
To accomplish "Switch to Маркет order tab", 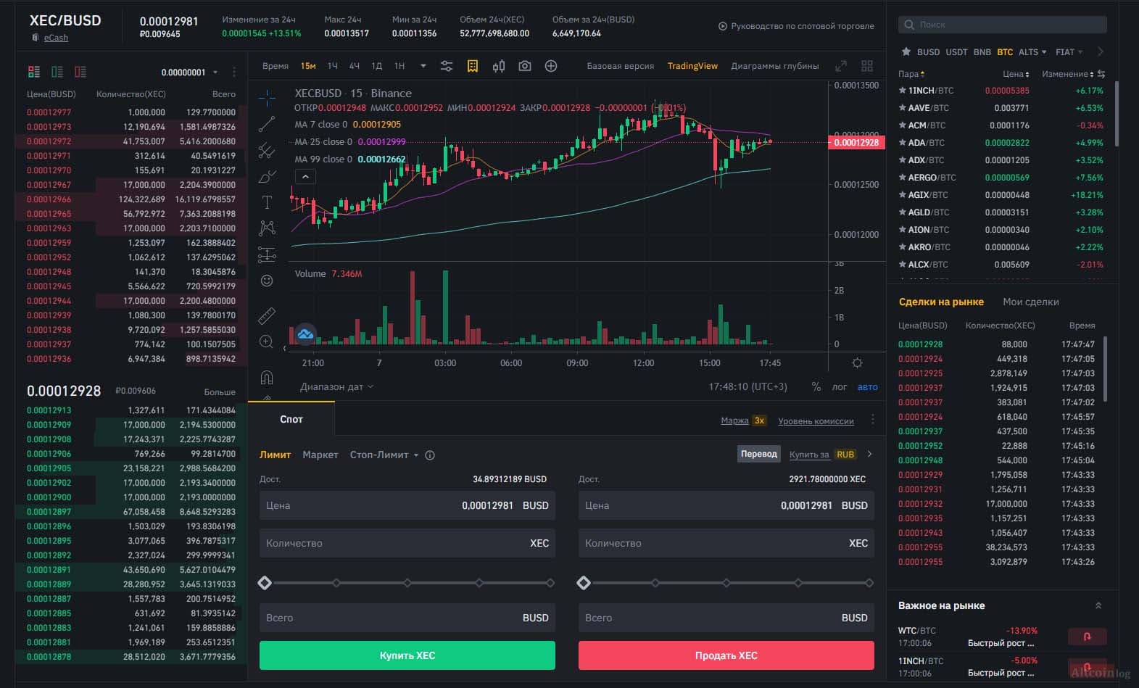I will (x=320, y=455).
